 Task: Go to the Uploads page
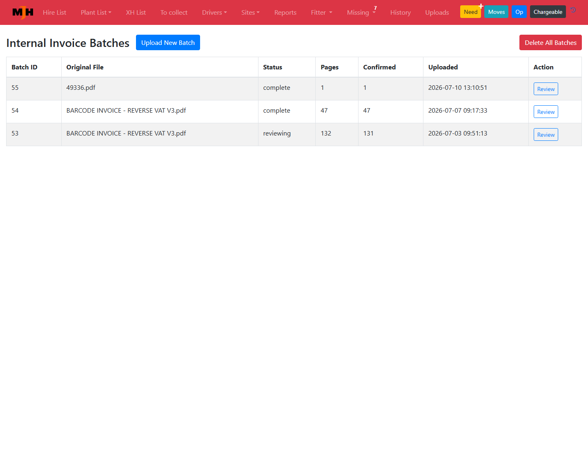tap(437, 12)
